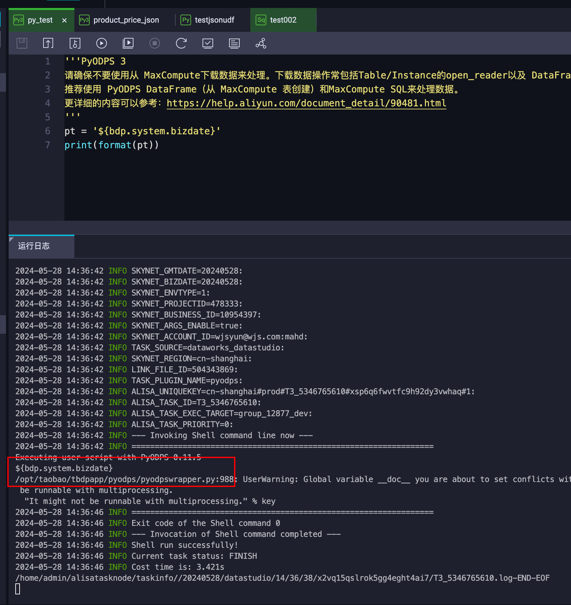This screenshot has height=605, width=571.
Task: Click the view log list toolbar icon
Action: (x=234, y=43)
